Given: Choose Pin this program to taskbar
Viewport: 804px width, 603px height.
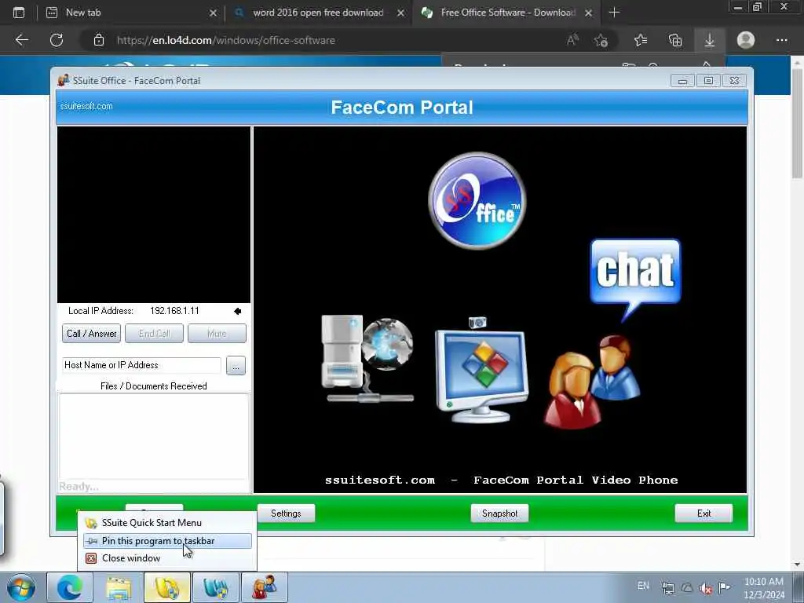Looking at the screenshot, I should coord(167,541).
